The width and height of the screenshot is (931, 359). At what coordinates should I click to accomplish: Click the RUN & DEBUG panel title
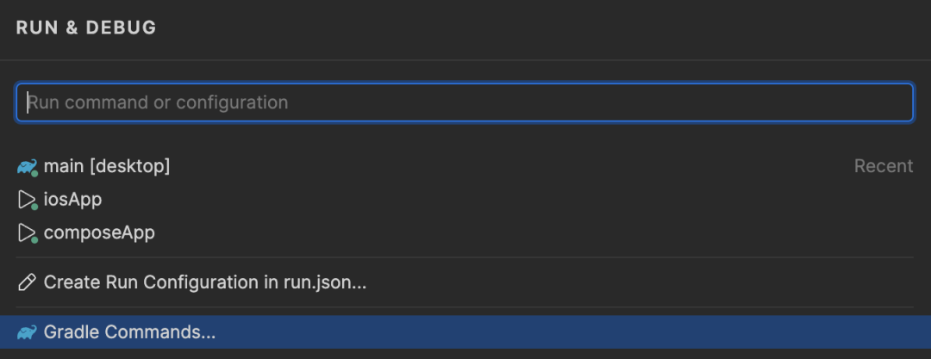click(x=86, y=28)
